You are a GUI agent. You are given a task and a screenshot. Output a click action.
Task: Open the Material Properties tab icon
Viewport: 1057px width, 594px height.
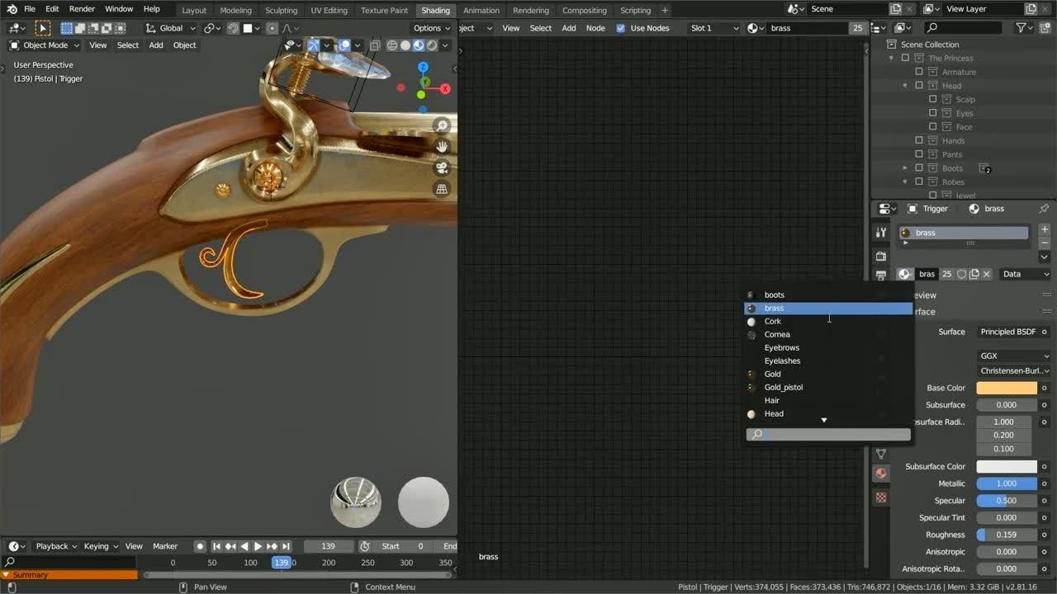(x=880, y=474)
